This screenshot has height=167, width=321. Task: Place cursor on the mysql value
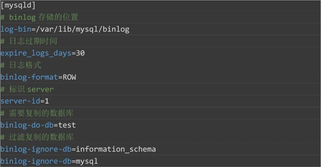[87, 161]
